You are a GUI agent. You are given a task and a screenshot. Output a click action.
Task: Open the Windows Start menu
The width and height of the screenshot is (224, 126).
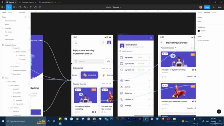tap(3, 121)
